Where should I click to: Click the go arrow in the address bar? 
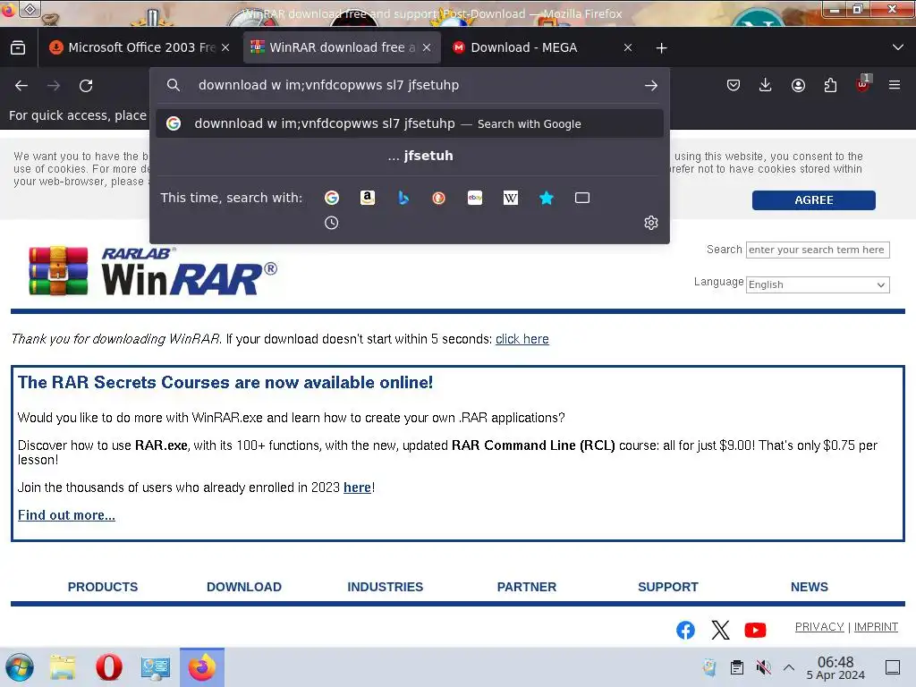tap(651, 85)
